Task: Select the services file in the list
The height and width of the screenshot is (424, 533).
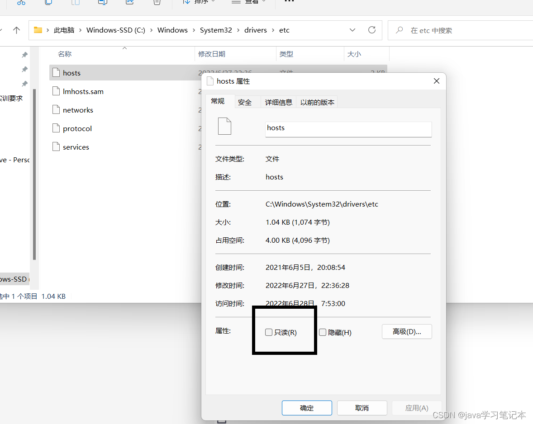Action: point(76,146)
